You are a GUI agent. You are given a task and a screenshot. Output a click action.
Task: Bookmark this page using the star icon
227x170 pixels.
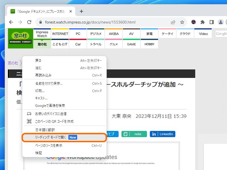(182, 22)
